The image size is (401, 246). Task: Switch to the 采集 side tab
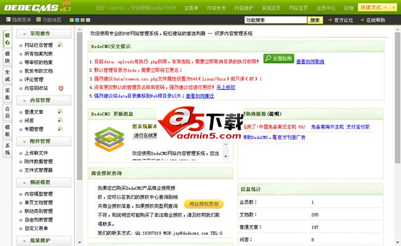[7, 94]
